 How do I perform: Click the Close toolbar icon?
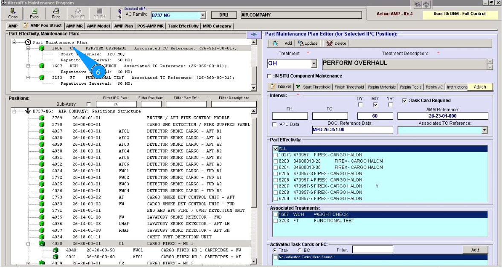(13, 12)
